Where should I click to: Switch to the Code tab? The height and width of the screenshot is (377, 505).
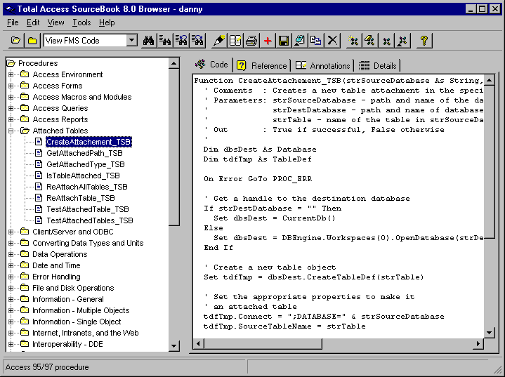211,65
